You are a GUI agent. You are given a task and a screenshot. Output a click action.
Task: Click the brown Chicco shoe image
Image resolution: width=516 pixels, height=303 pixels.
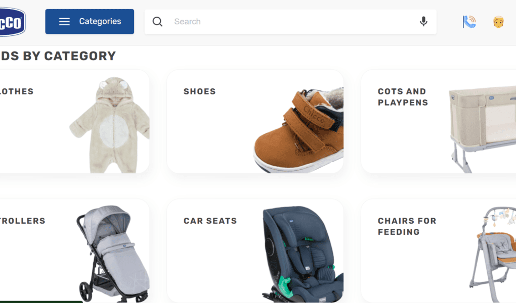[x=298, y=130]
